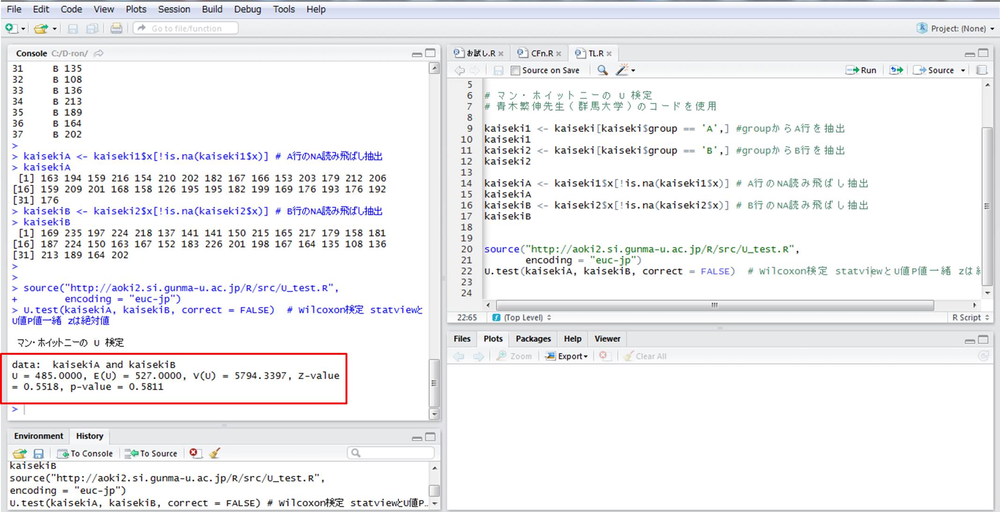This screenshot has width=1000, height=512.
Task: Open the recent files dropdown arrow
Action: pos(54,29)
